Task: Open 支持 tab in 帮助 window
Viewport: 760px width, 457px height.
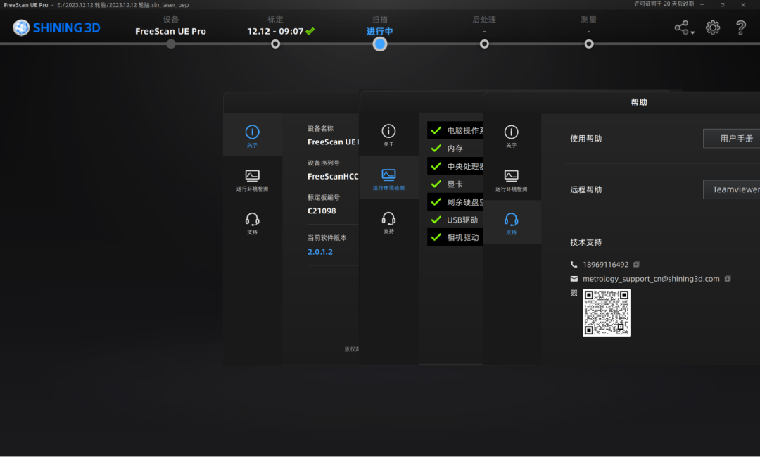Action: click(512, 224)
